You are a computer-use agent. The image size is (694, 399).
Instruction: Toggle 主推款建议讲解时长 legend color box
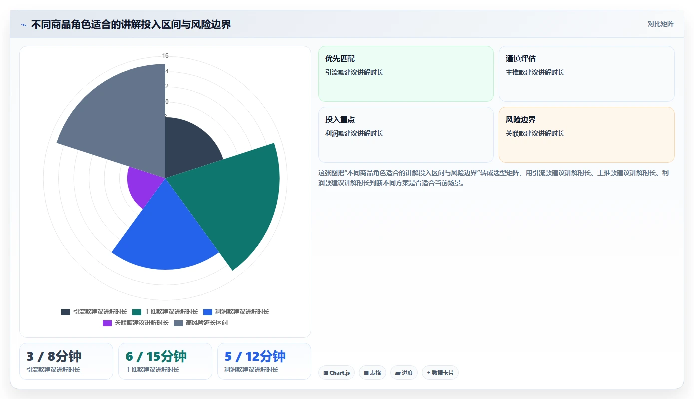tap(137, 312)
